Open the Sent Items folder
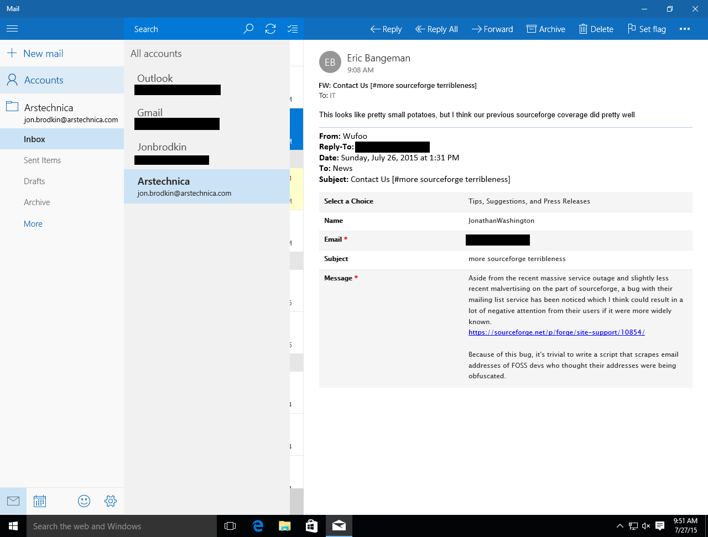 tap(42, 160)
